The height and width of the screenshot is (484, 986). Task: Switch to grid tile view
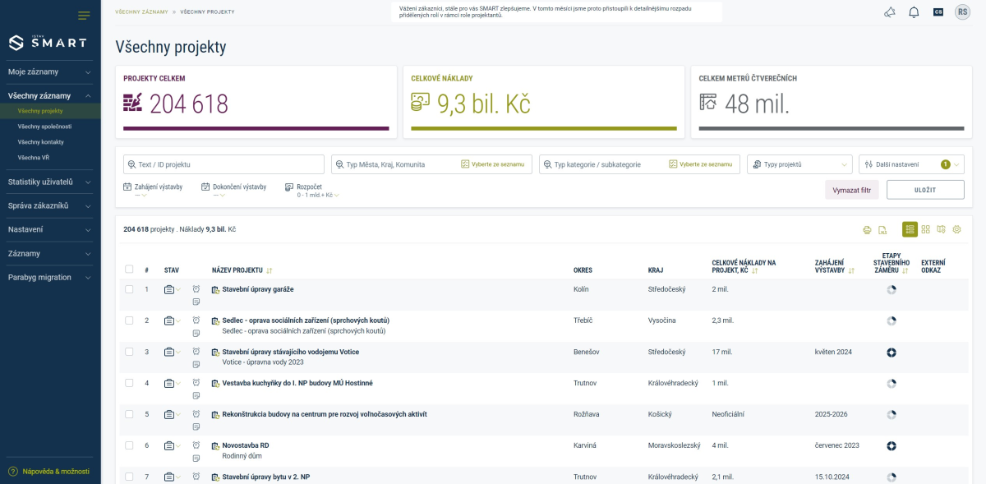(926, 229)
